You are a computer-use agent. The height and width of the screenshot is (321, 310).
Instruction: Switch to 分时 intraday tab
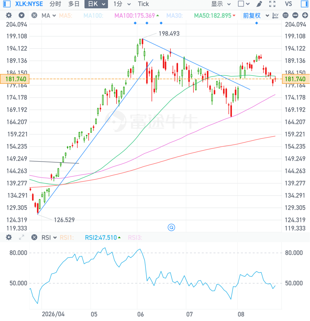(x=55, y=4)
